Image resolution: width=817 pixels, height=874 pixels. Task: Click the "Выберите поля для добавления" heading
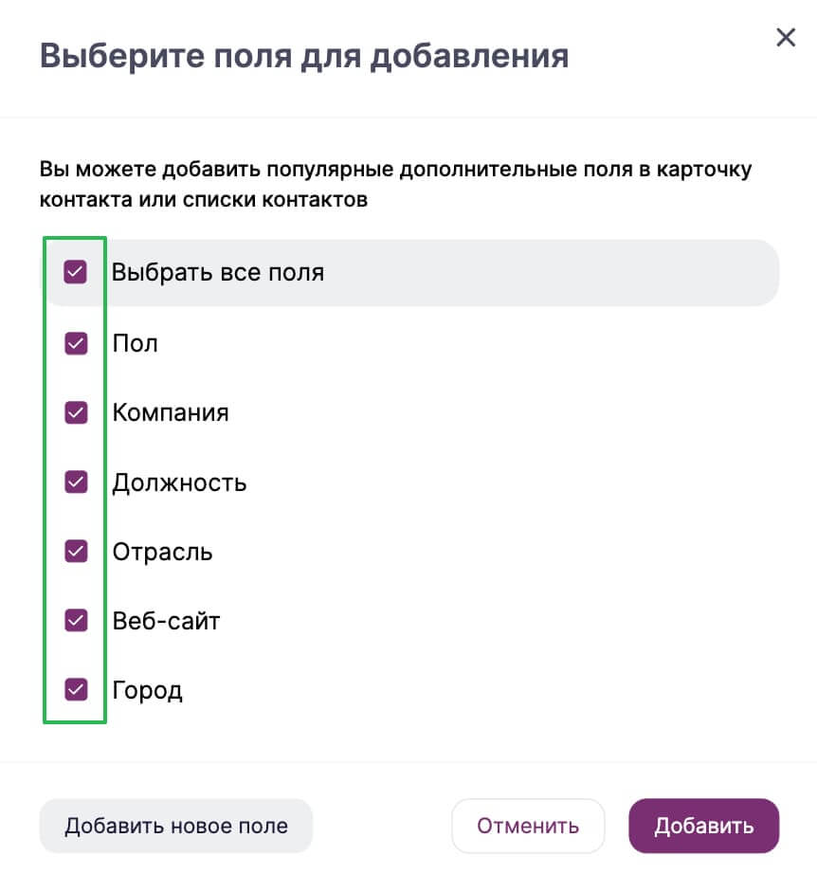304,55
